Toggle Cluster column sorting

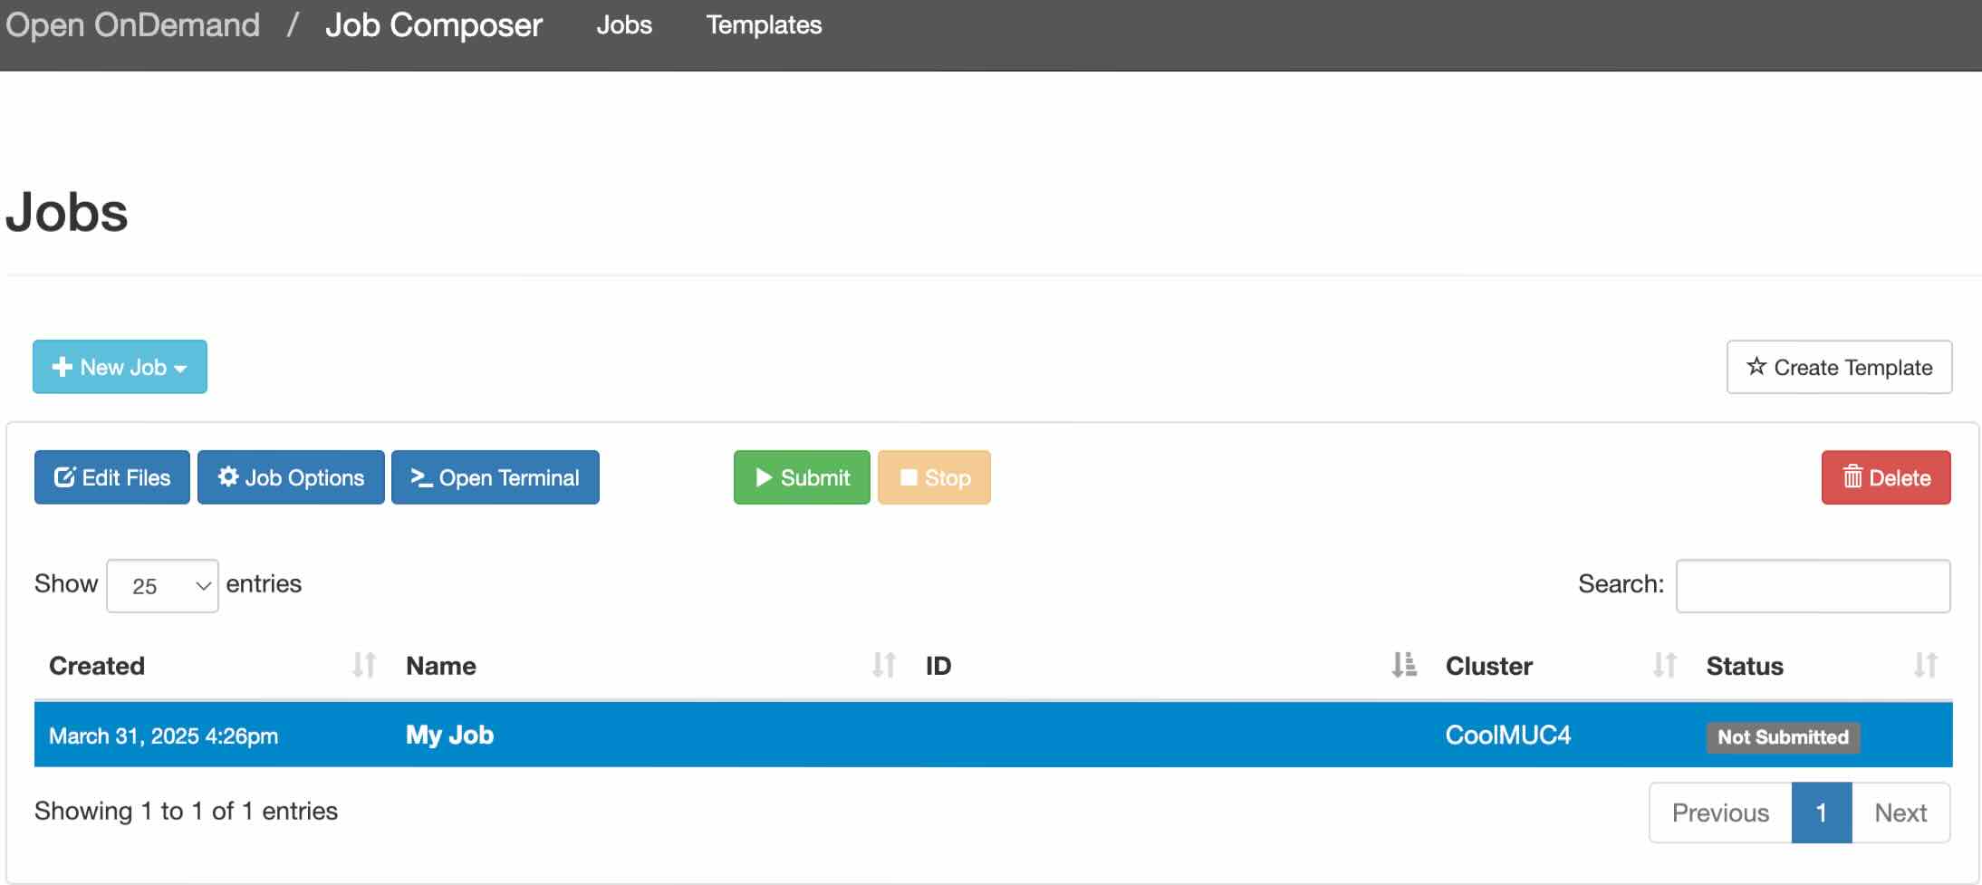1664,666
